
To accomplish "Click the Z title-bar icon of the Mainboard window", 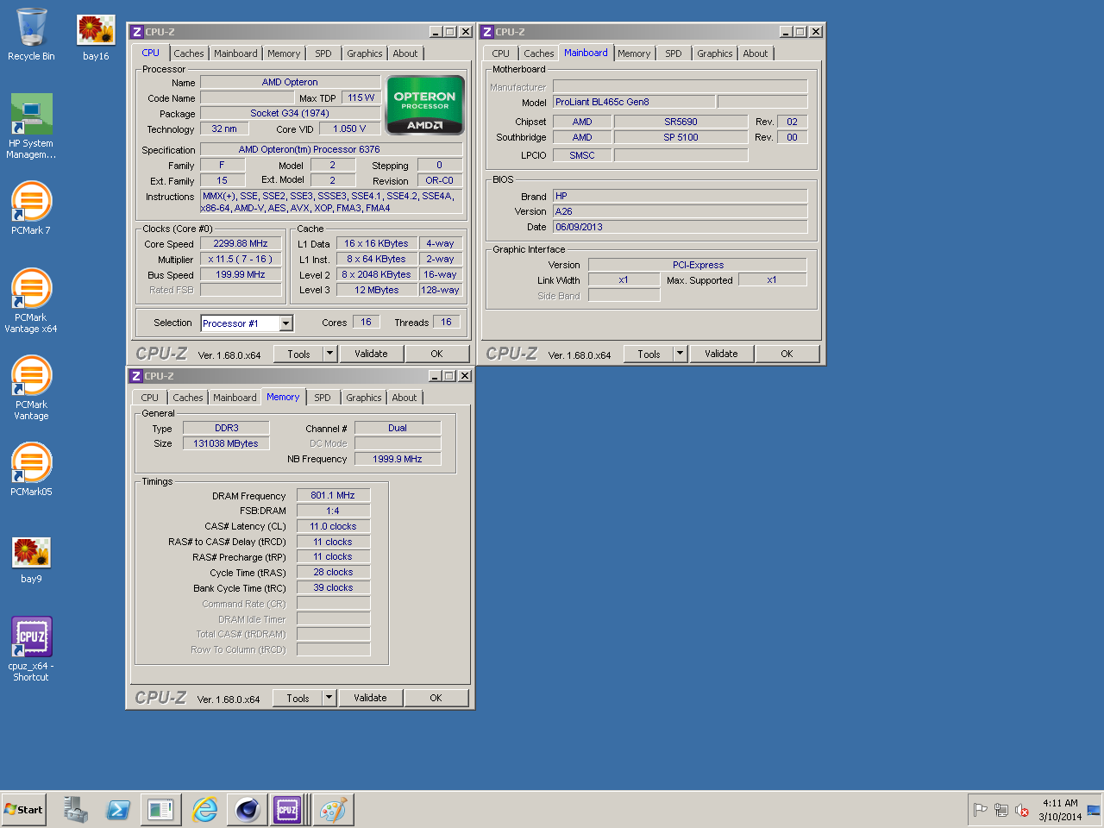I will click(487, 32).
